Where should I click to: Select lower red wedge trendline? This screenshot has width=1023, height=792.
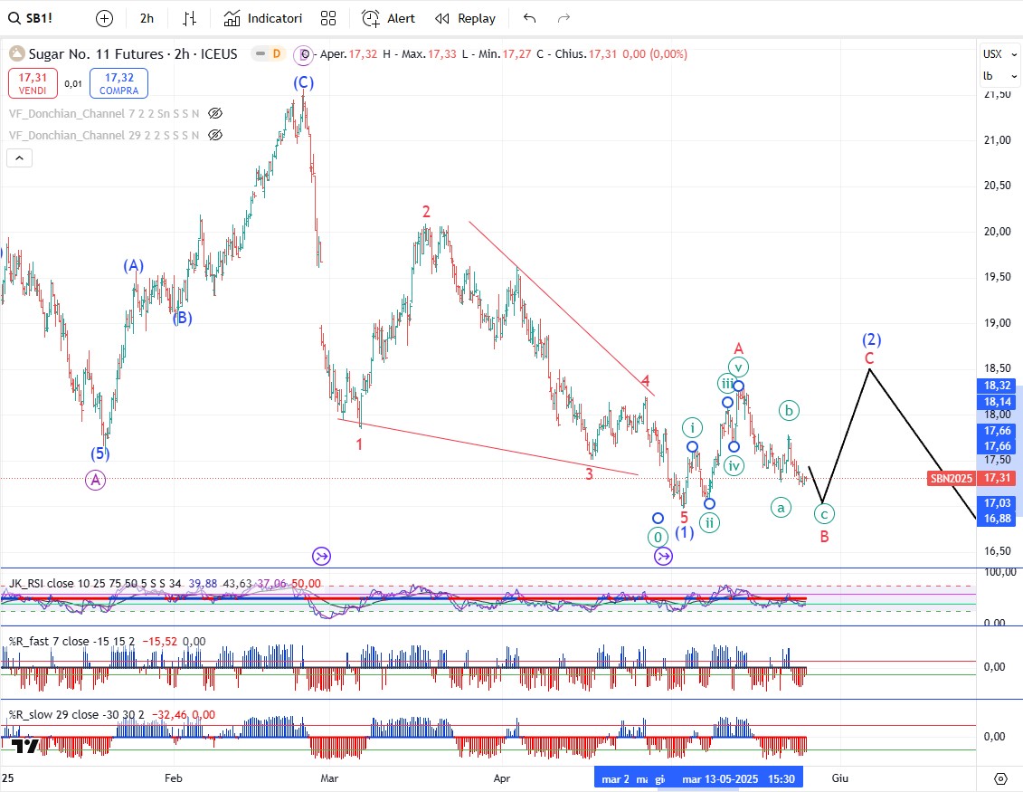pos(488,446)
